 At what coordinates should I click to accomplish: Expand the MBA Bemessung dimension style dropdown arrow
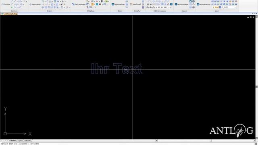tap(171, 7)
